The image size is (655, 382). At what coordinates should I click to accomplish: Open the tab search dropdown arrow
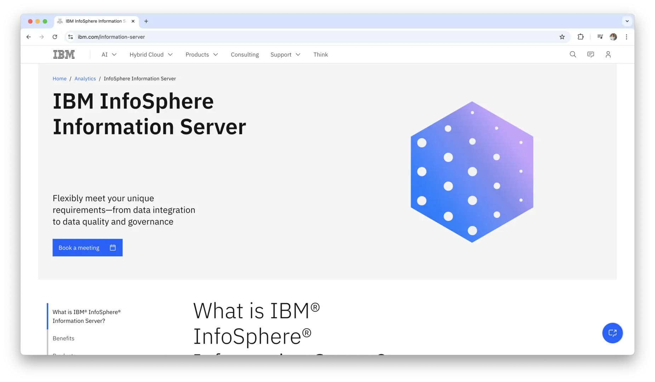tap(627, 21)
